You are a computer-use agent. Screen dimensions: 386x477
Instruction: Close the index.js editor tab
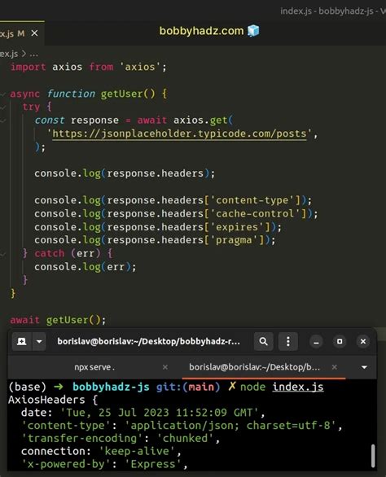35,33
